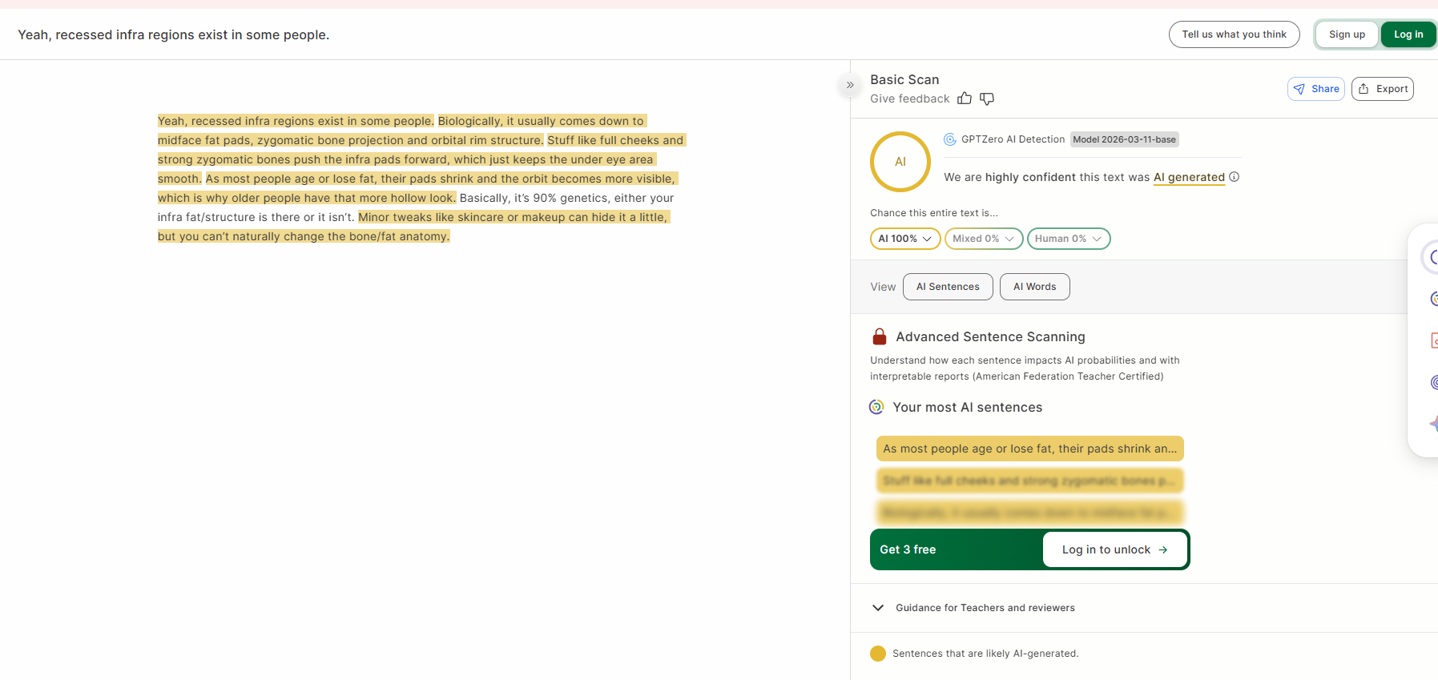Click the yellow likely AI-generated legend dot
This screenshot has height=680, width=1438.
click(x=878, y=654)
